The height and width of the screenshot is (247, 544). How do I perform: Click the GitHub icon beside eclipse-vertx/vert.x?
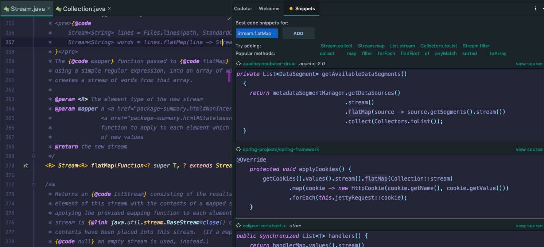(x=238, y=226)
